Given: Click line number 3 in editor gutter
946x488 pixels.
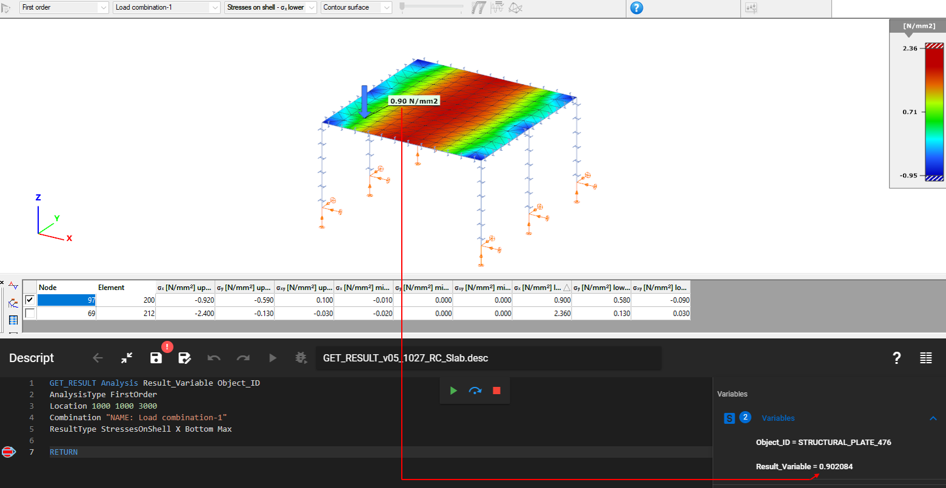Looking at the screenshot, I should (32, 406).
